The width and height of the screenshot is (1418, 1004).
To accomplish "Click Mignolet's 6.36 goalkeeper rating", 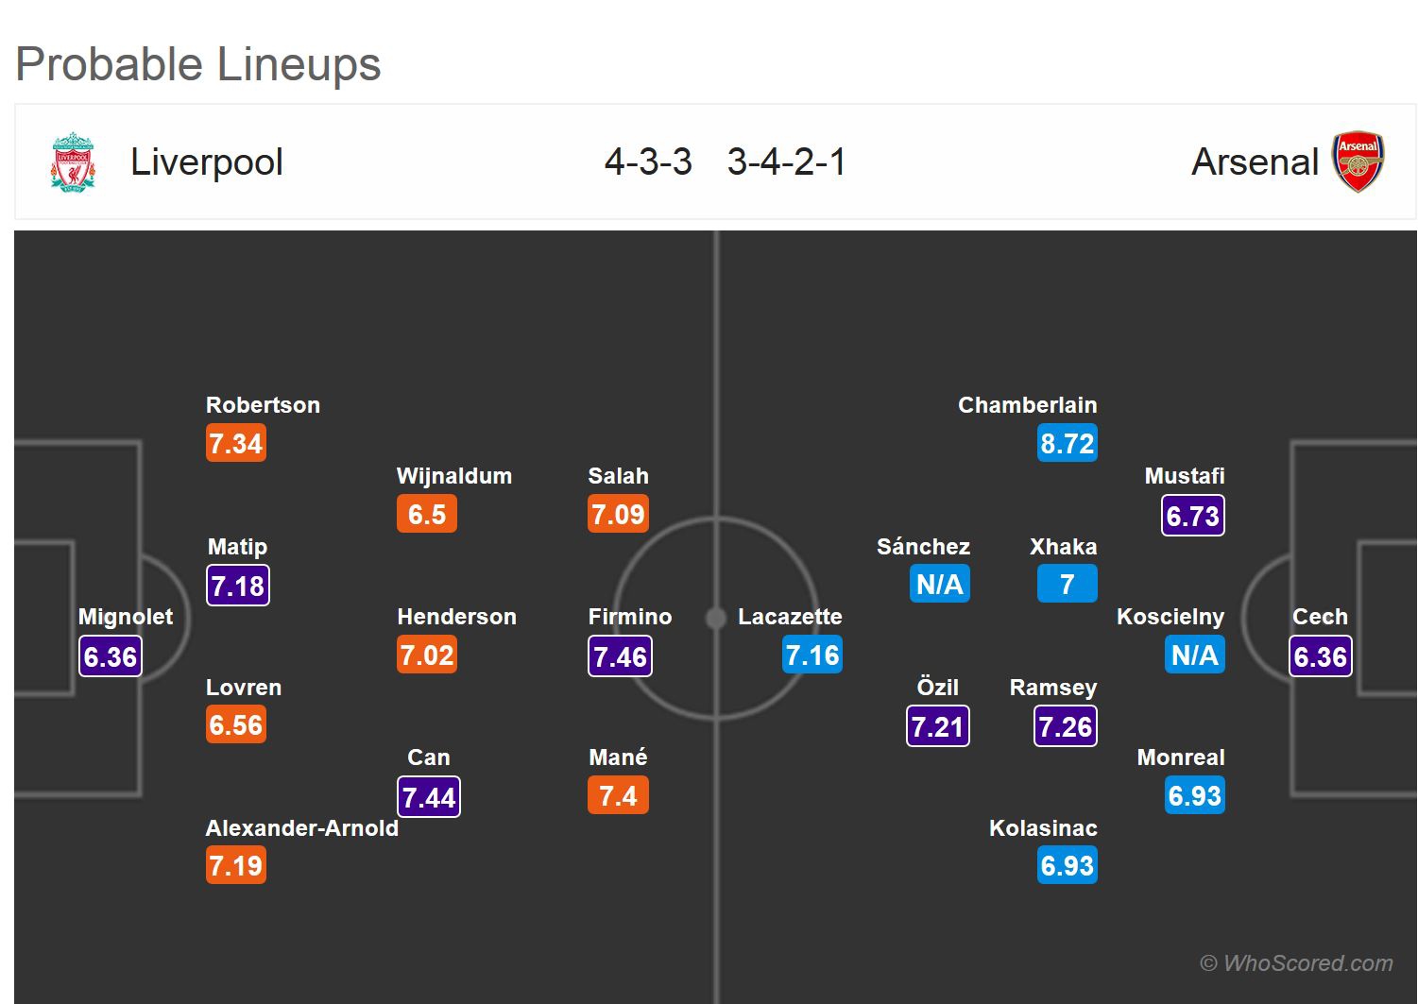I will coord(111,656).
